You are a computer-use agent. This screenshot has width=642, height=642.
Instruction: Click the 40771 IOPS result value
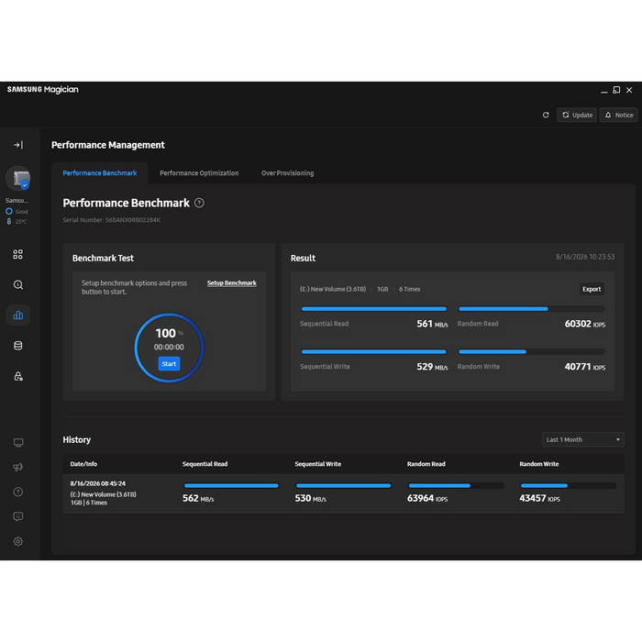coord(585,367)
